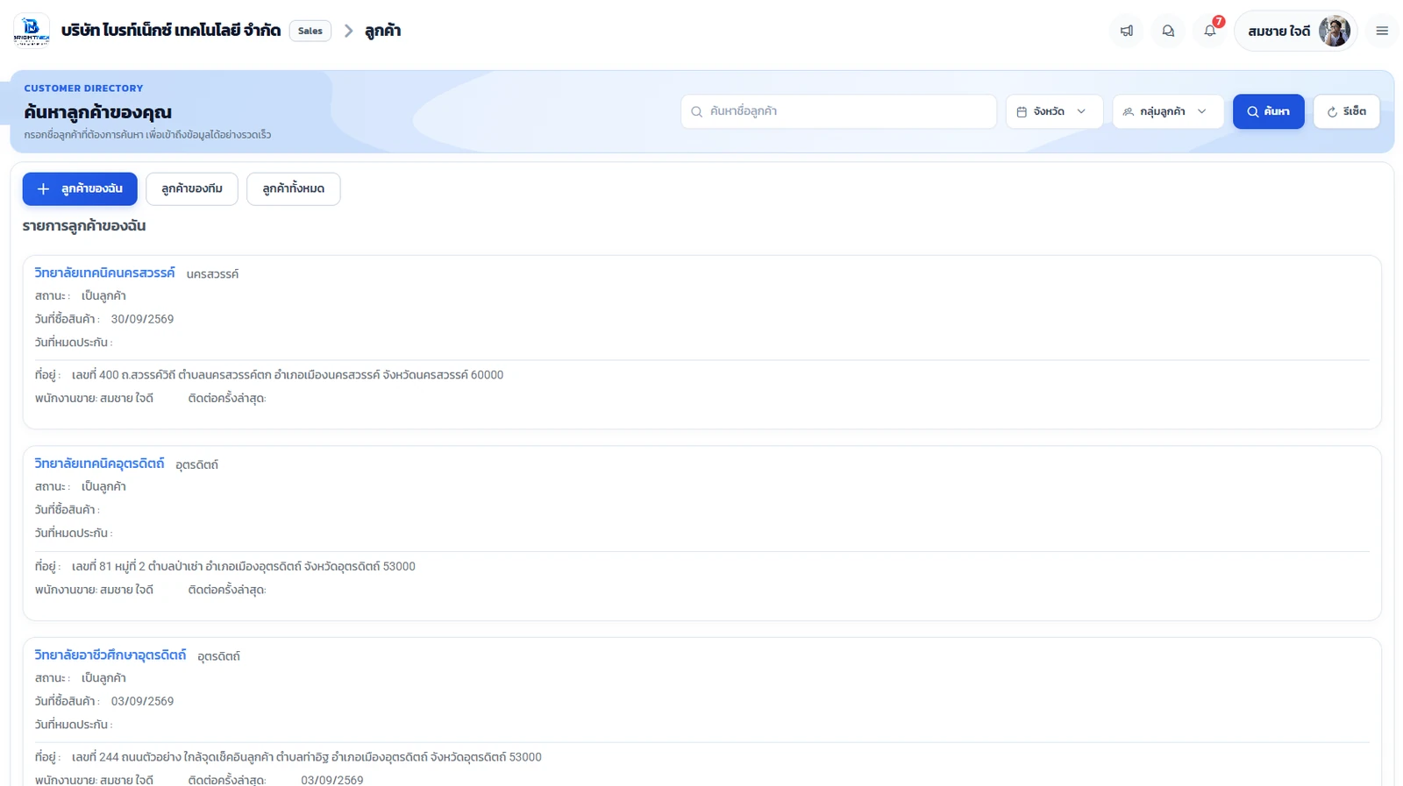The width and height of the screenshot is (1403, 786).
Task: Focus the ค้นหาชื่อลูกค้า search input
Action: coord(838,111)
